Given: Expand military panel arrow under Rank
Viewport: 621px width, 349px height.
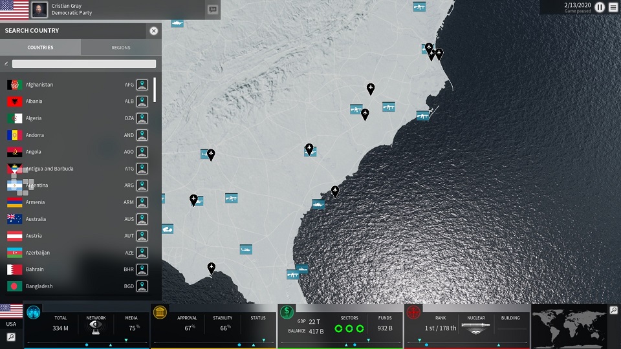Looking at the screenshot, I should coord(419,341).
